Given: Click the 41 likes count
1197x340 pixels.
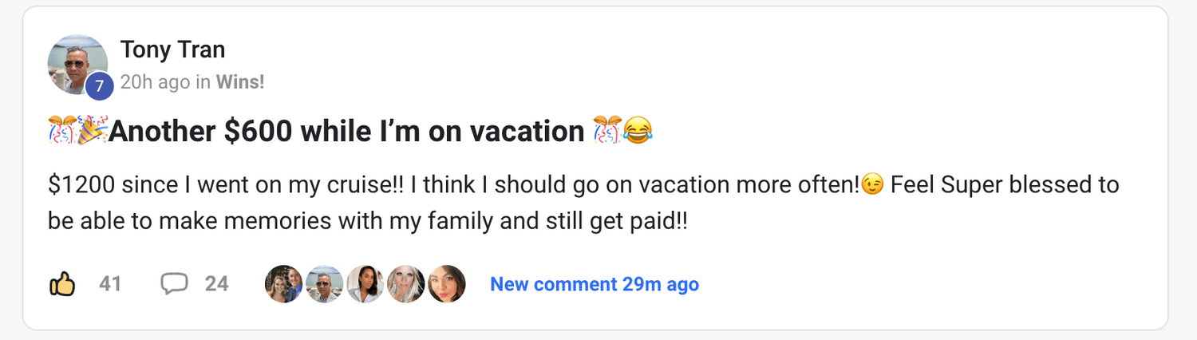Looking at the screenshot, I should pyautogui.click(x=110, y=283).
